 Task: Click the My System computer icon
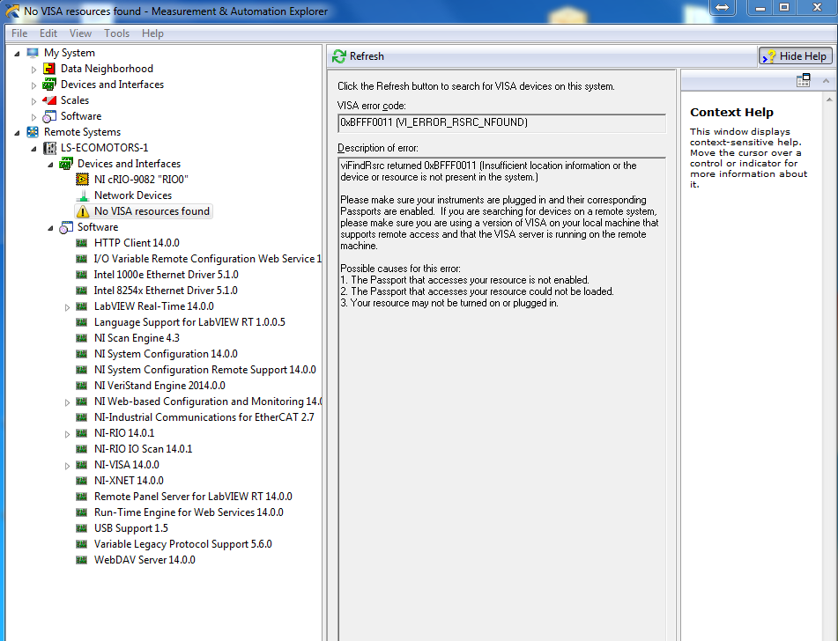33,53
